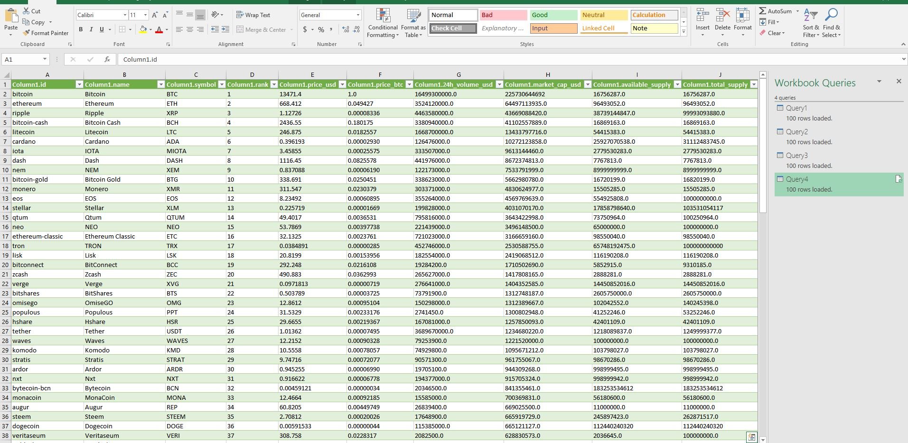Align text to top
The width and height of the screenshot is (908, 443).
pos(179,15)
